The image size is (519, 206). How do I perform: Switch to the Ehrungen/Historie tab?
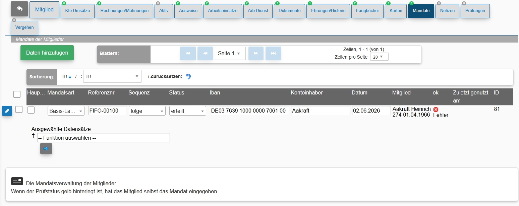pos(328,10)
